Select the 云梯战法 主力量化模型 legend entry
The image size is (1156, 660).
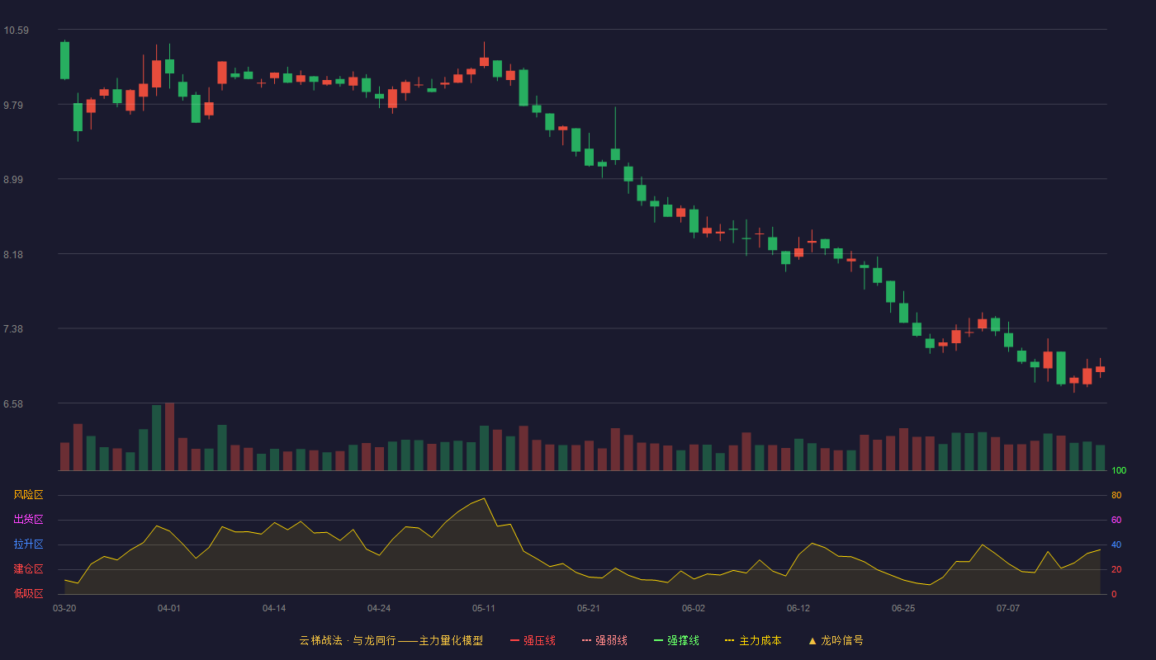(x=391, y=640)
